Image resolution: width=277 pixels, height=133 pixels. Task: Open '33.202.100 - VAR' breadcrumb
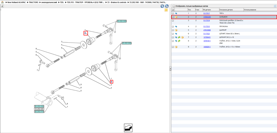148,2
